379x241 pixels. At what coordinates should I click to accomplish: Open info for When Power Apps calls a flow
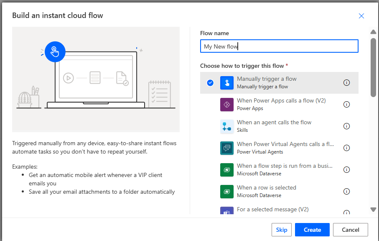click(x=346, y=105)
